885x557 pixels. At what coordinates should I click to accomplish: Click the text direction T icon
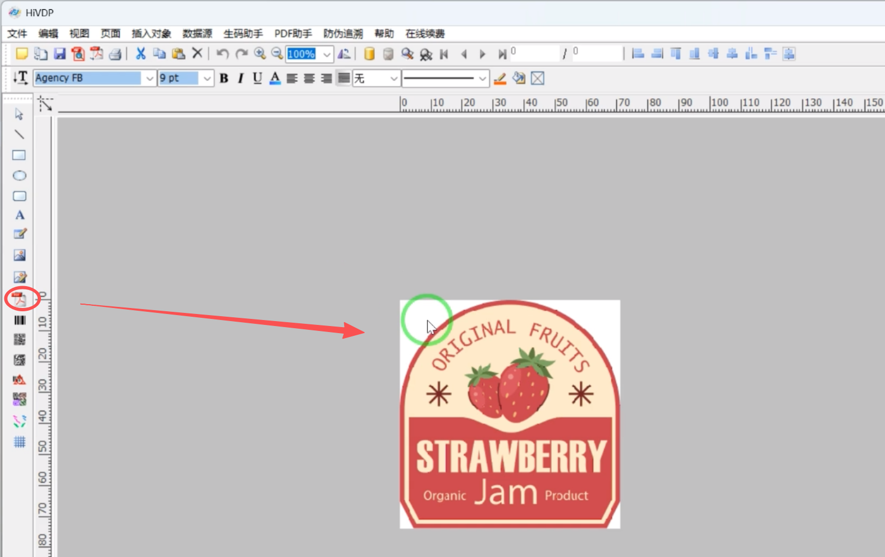click(21, 78)
